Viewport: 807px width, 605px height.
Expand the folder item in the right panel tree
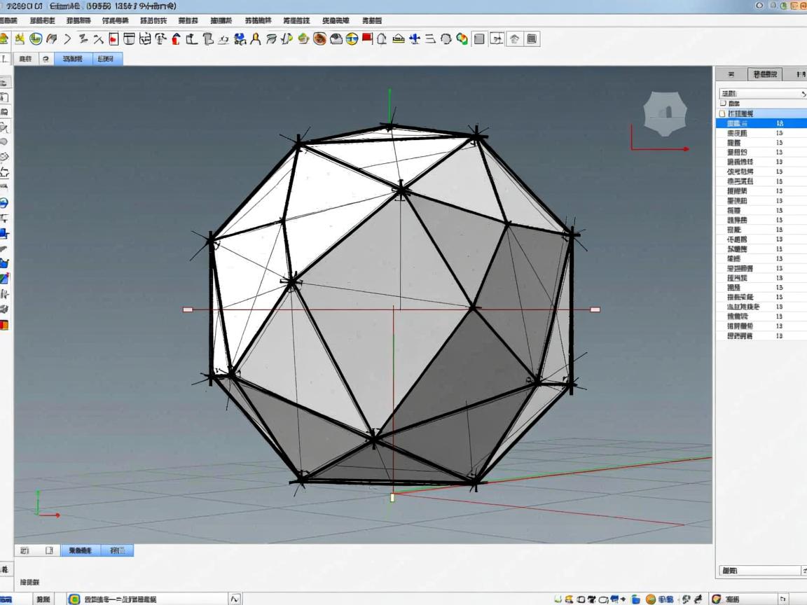[724, 113]
